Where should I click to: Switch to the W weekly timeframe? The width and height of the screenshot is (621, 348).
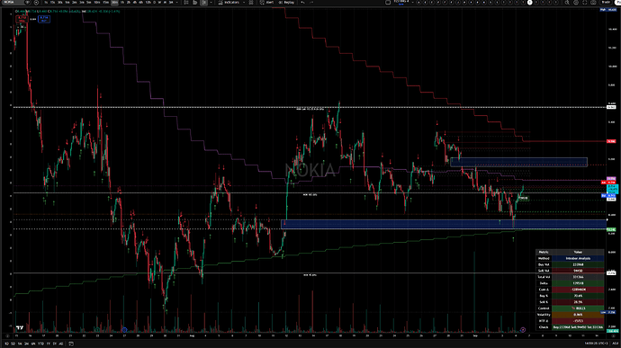[159, 2]
